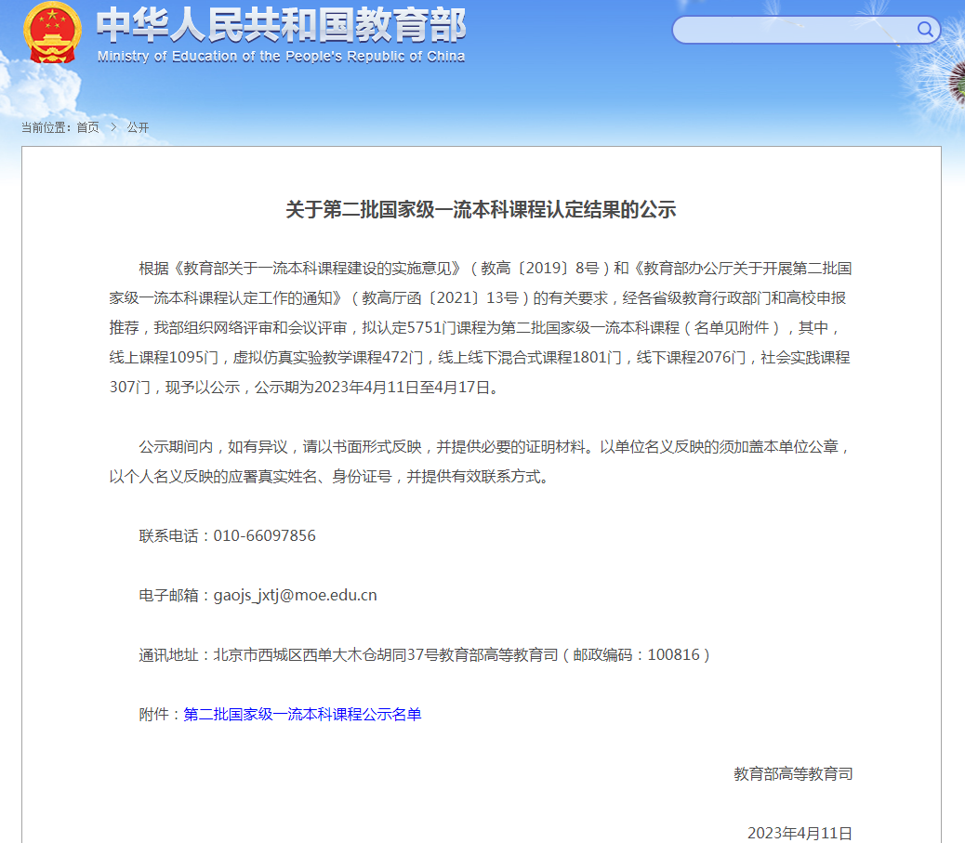Screen dimensions: 965x843
Task: Click the announcement heading 关于第二批国家级一流本科课程认定结果的公示
Action: [x=481, y=210]
